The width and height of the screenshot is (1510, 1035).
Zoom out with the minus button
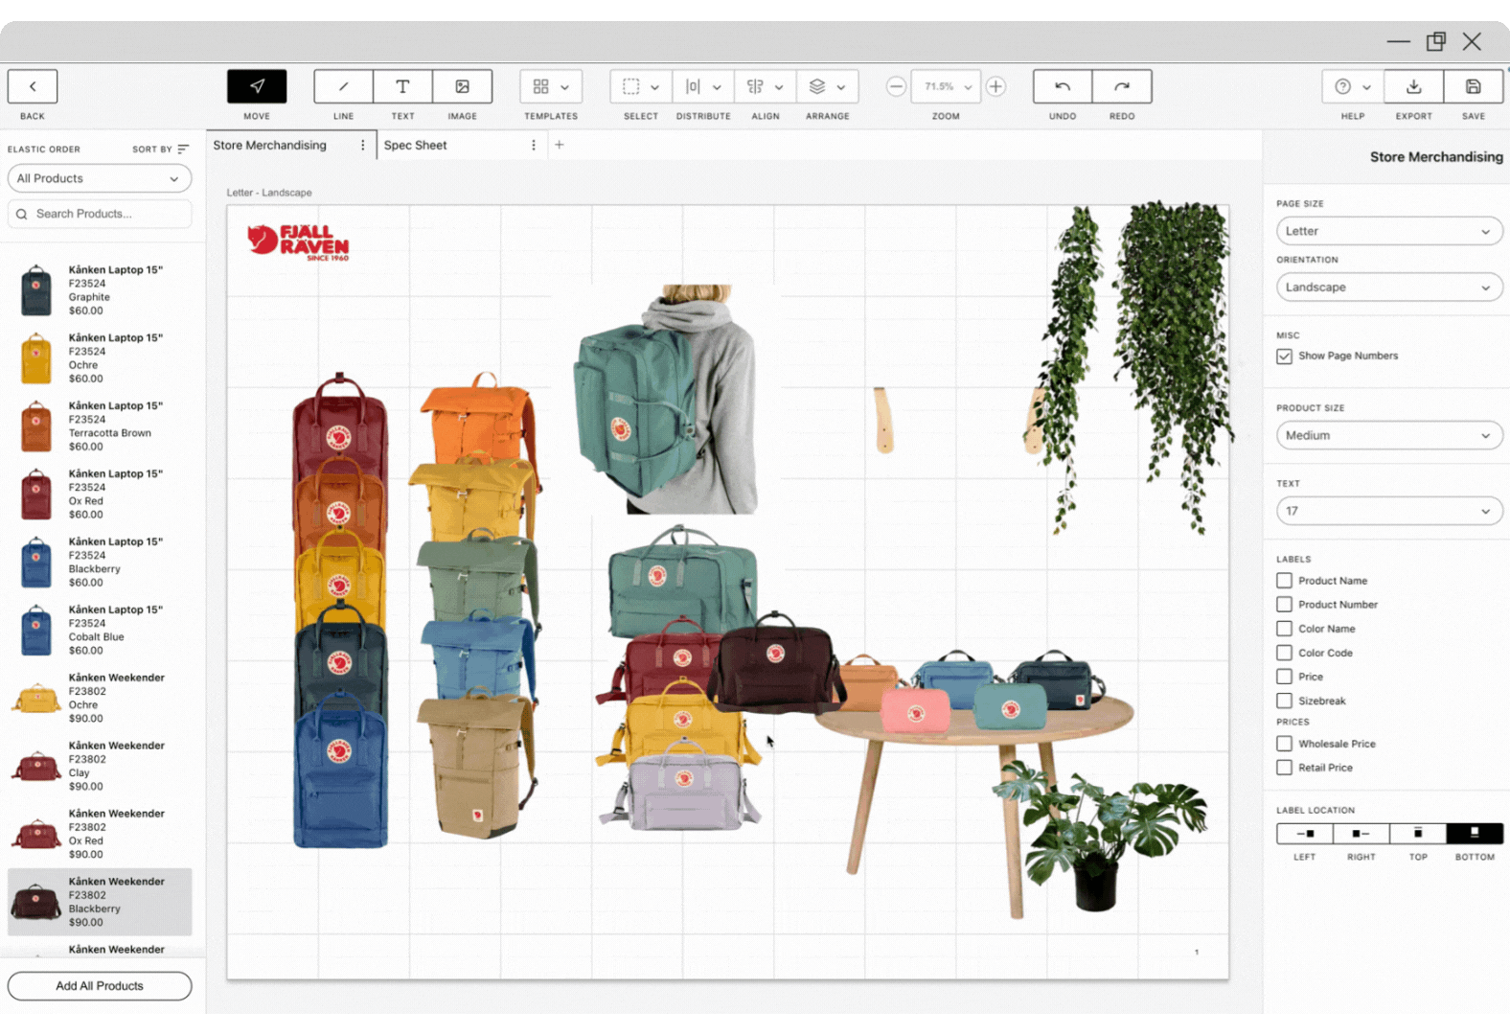(896, 86)
